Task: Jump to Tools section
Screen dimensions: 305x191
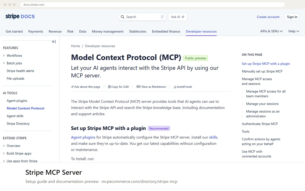Action: click(246, 131)
